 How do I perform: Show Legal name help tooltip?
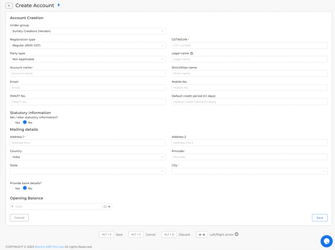pos(192,53)
